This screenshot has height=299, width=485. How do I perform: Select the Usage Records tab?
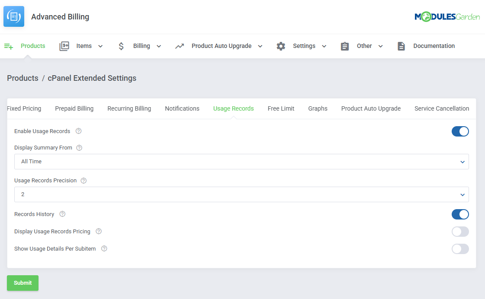pyautogui.click(x=234, y=108)
